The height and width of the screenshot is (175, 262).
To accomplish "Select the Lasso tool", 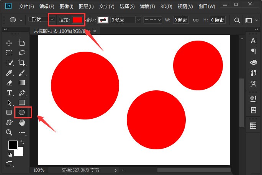I will pos(22,53).
